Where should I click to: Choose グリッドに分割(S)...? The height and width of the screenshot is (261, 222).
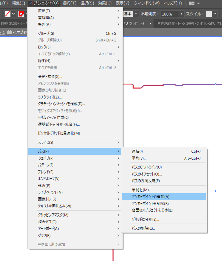164,219
